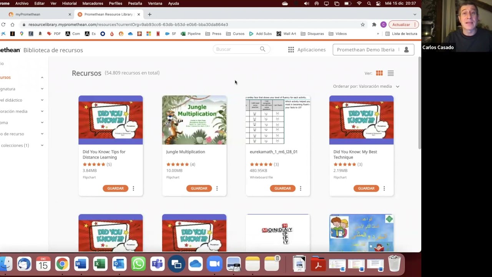Open the Wall Art bookmark
The width and height of the screenshot is (492, 277).
[286, 34]
